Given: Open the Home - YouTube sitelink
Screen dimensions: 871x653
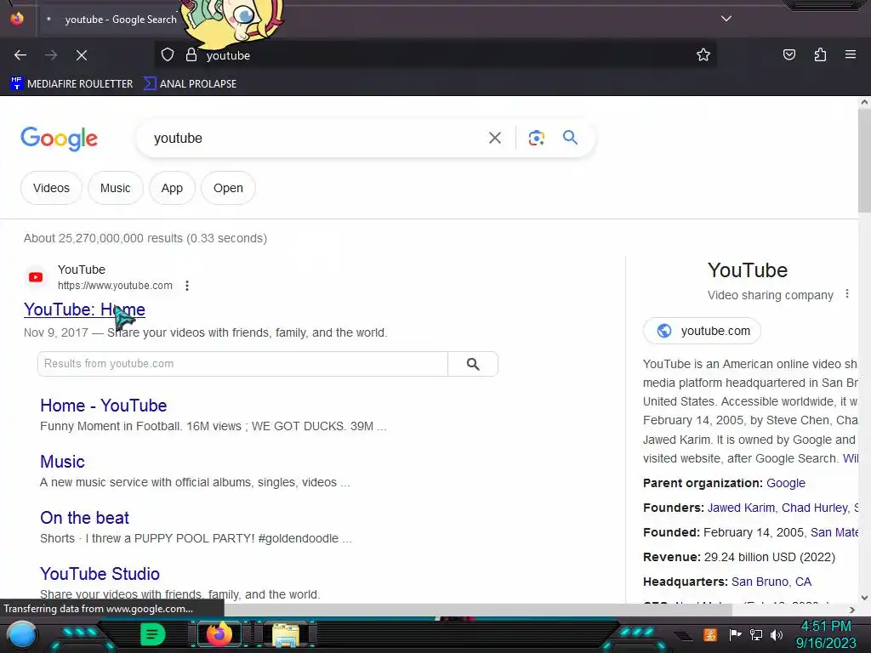Looking at the screenshot, I should [x=103, y=406].
